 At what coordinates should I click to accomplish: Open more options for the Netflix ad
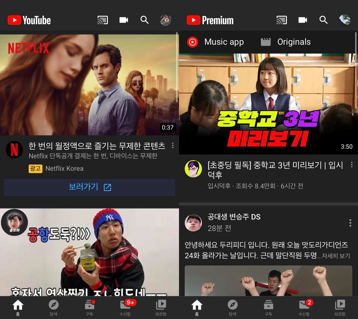tap(173, 146)
